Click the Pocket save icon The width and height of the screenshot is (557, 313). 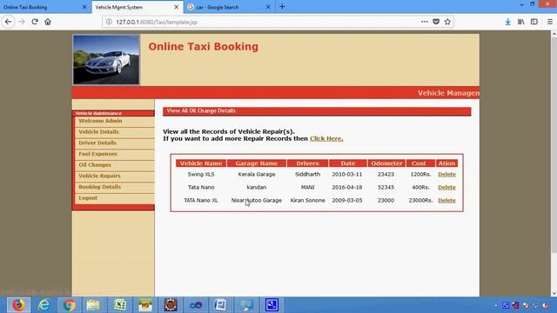tap(436, 22)
